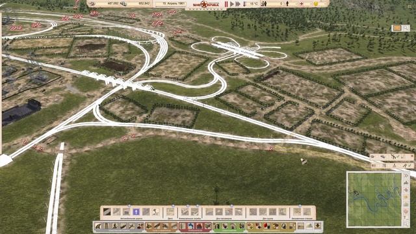Resume normal speed with the single play arrow
Viewport: 416px width, 234px height.
coord(232,4)
